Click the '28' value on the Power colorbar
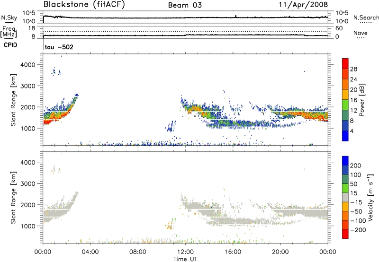Image resolution: width=379 pixels, height=262 pixels. click(353, 69)
